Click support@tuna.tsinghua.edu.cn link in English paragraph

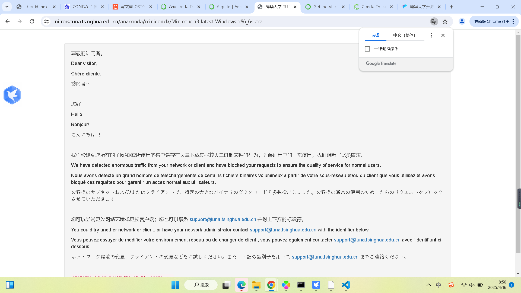pyautogui.click(x=283, y=230)
